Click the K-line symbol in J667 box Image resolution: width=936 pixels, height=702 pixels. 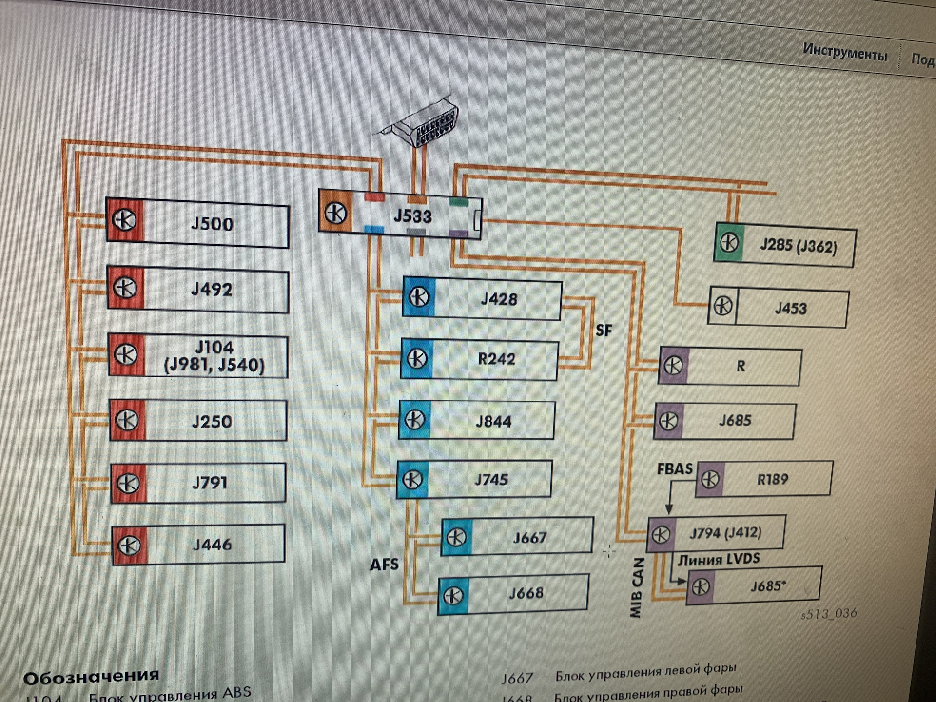(x=457, y=537)
